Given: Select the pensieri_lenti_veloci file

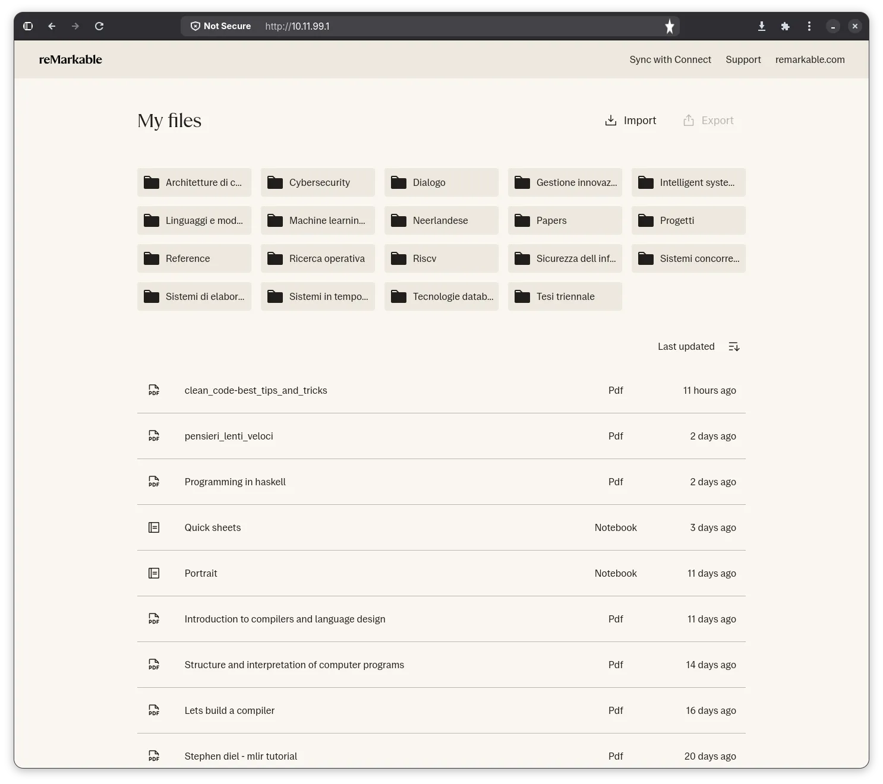Looking at the screenshot, I should click(441, 436).
